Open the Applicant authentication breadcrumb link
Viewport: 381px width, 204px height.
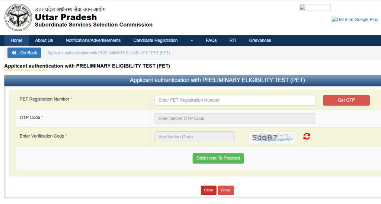tap(109, 53)
